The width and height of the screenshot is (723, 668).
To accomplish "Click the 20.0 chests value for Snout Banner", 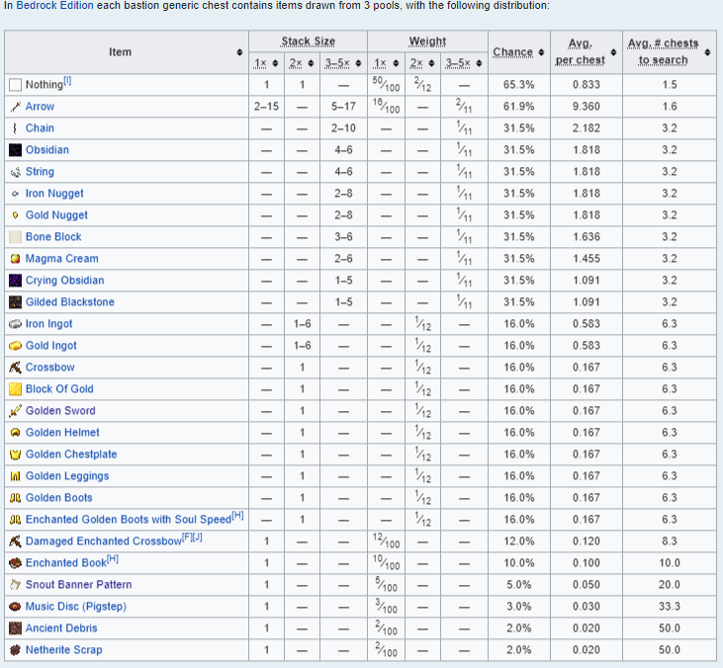I will coord(669,585).
